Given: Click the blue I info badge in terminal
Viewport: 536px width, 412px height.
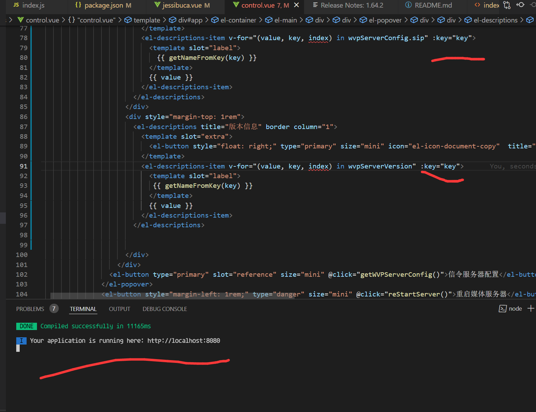Looking at the screenshot, I should tap(21, 340).
